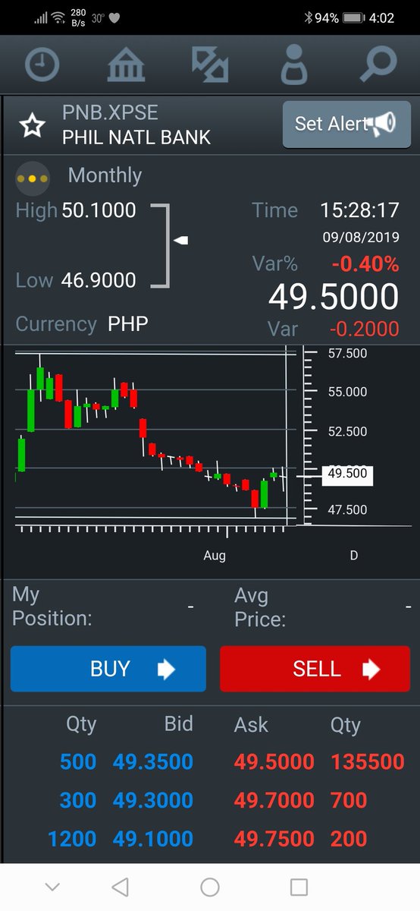Tap the bid quantity 500

78,761
